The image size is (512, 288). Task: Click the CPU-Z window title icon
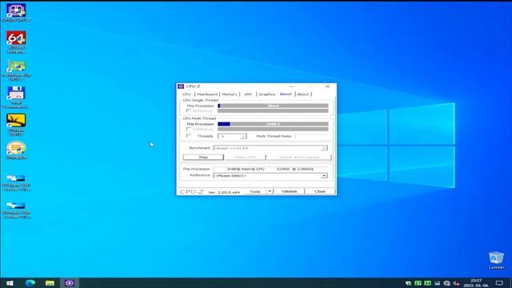[181, 86]
